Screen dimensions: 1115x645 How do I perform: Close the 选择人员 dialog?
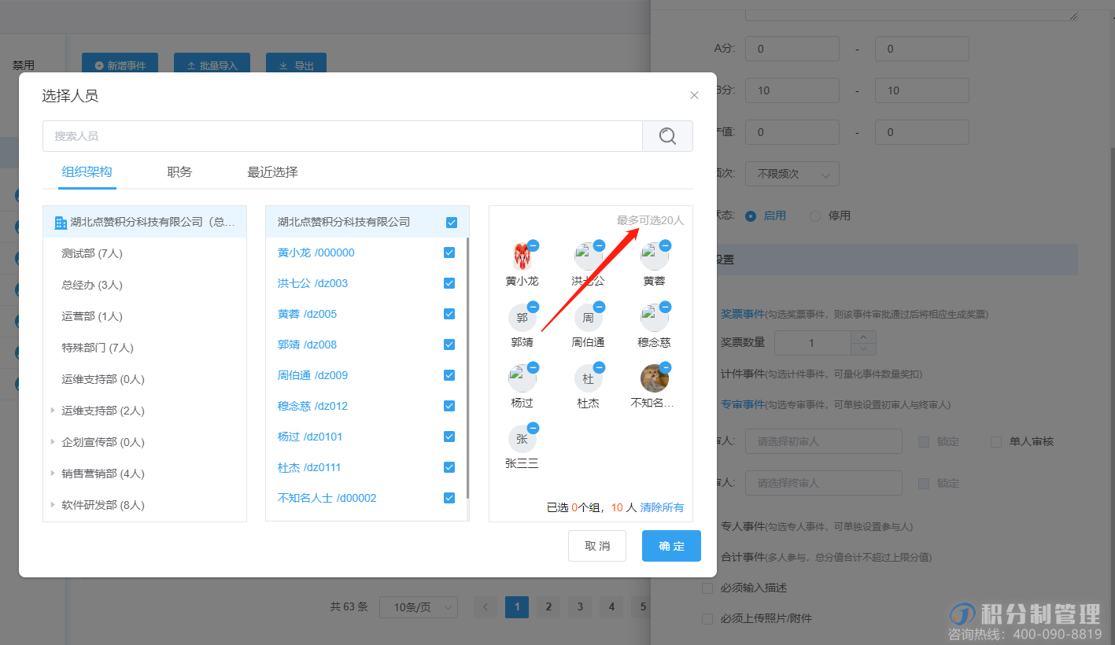(x=694, y=95)
